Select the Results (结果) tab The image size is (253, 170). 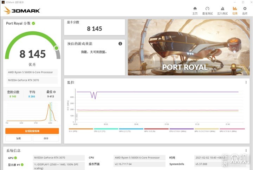[x=235, y=11]
